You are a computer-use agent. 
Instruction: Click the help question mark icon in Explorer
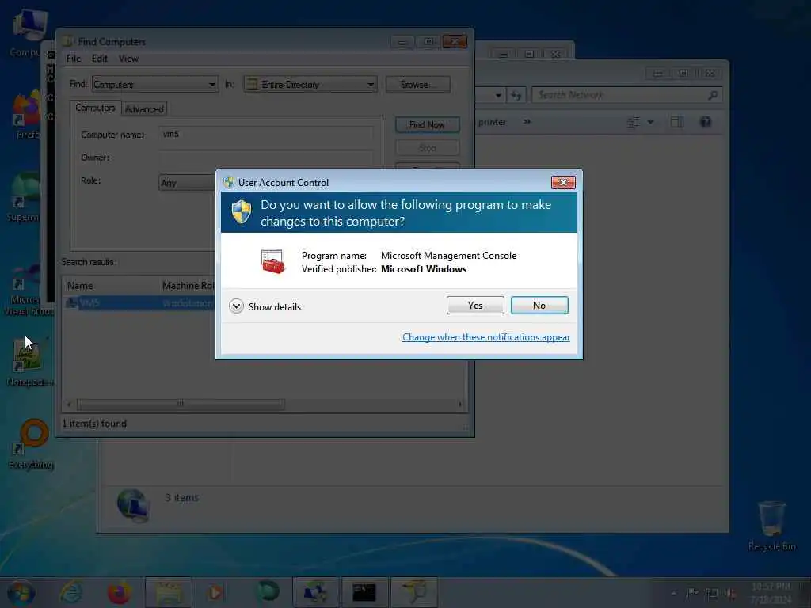pyautogui.click(x=705, y=122)
